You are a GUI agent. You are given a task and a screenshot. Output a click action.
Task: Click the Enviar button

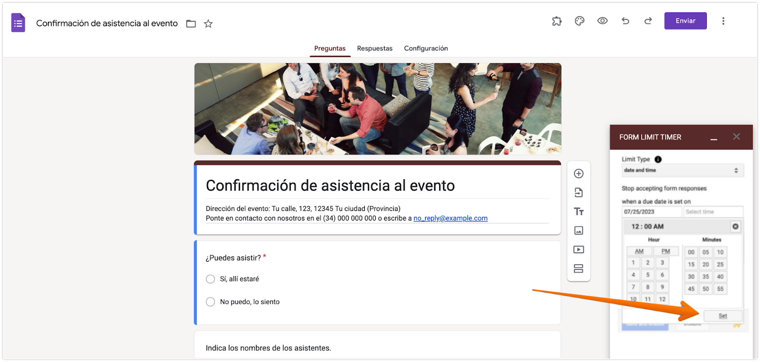tap(685, 21)
